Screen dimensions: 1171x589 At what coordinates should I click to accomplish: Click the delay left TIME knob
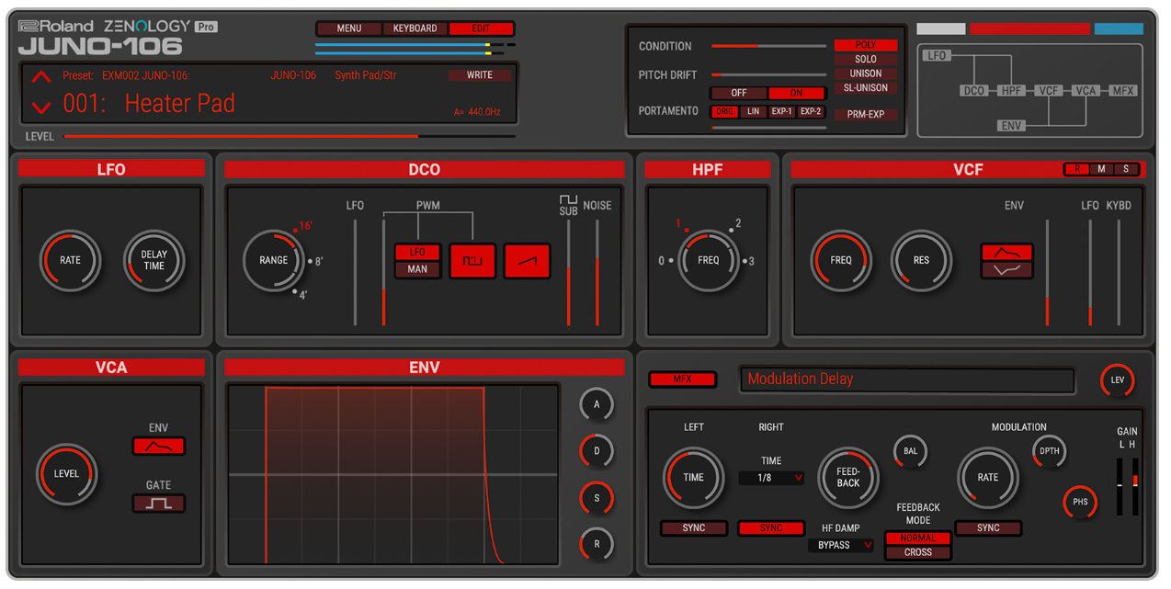694,478
